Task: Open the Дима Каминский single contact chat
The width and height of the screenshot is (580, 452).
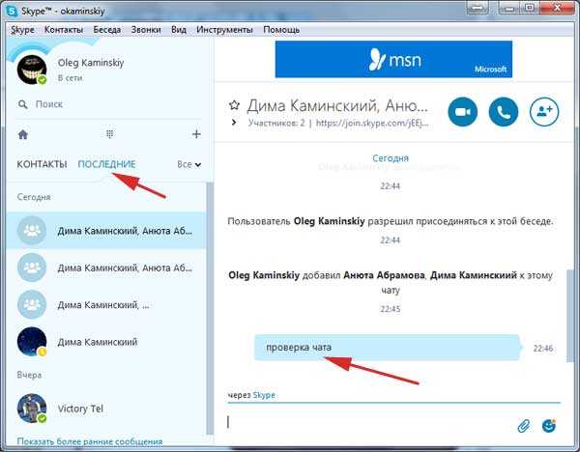Action: point(106,342)
